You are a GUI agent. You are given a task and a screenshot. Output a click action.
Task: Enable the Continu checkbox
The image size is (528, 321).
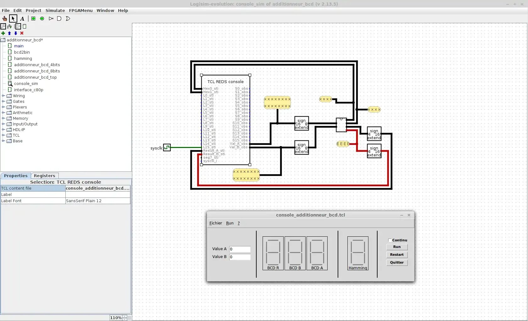pyautogui.click(x=390, y=240)
